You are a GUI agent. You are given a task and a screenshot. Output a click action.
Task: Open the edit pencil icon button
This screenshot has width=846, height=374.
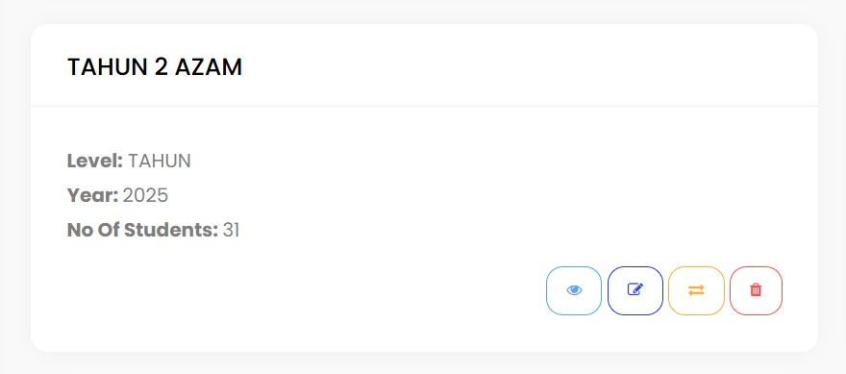click(x=635, y=290)
